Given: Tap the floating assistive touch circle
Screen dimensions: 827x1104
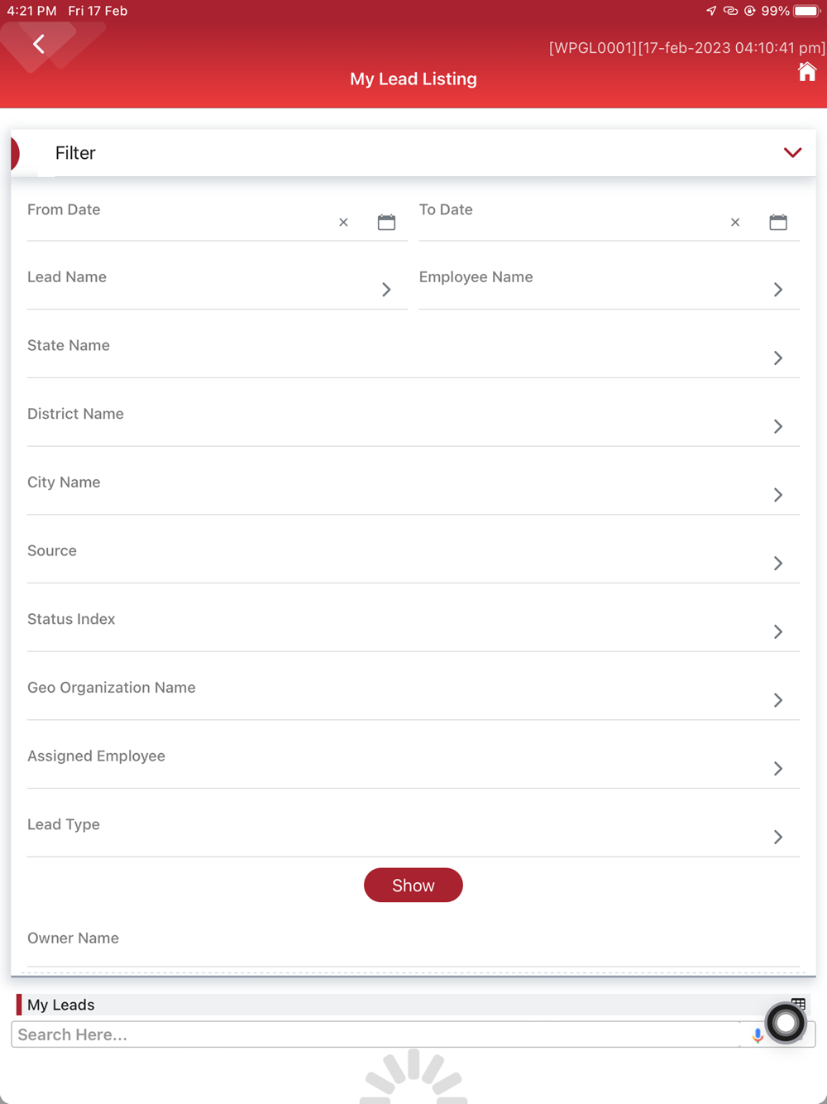Looking at the screenshot, I should point(786,1024).
